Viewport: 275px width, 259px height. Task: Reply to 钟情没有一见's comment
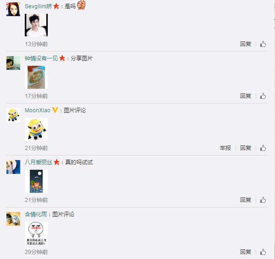246,96
